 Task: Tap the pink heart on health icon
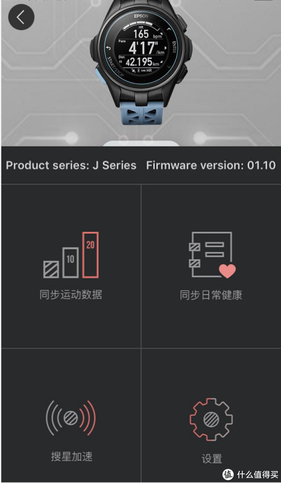228,271
